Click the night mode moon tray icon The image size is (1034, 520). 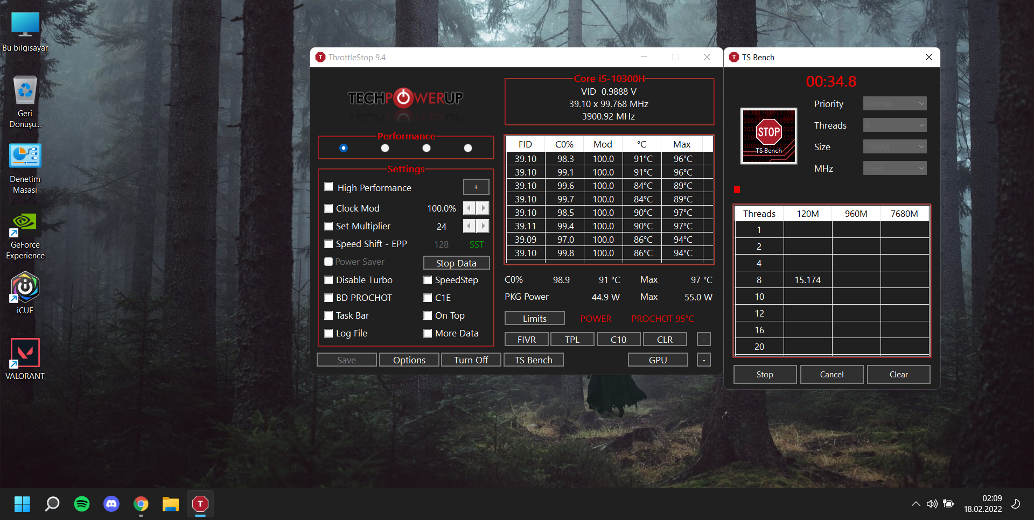coord(1016,504)
